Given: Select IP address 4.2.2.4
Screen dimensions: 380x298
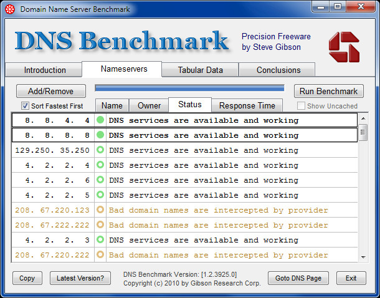Looking at the screenshot, I should tap(57, 165).
